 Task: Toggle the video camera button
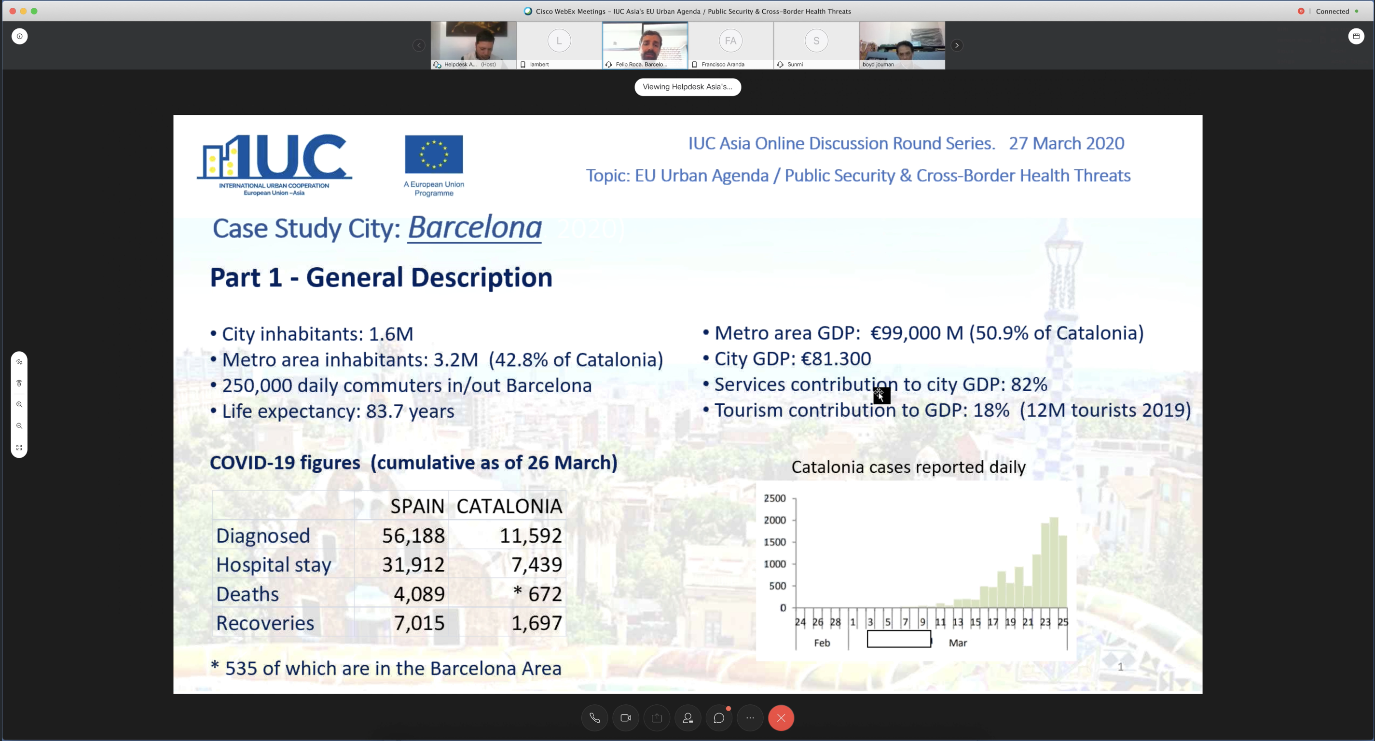pyautogui.click(x=626, y=718)
